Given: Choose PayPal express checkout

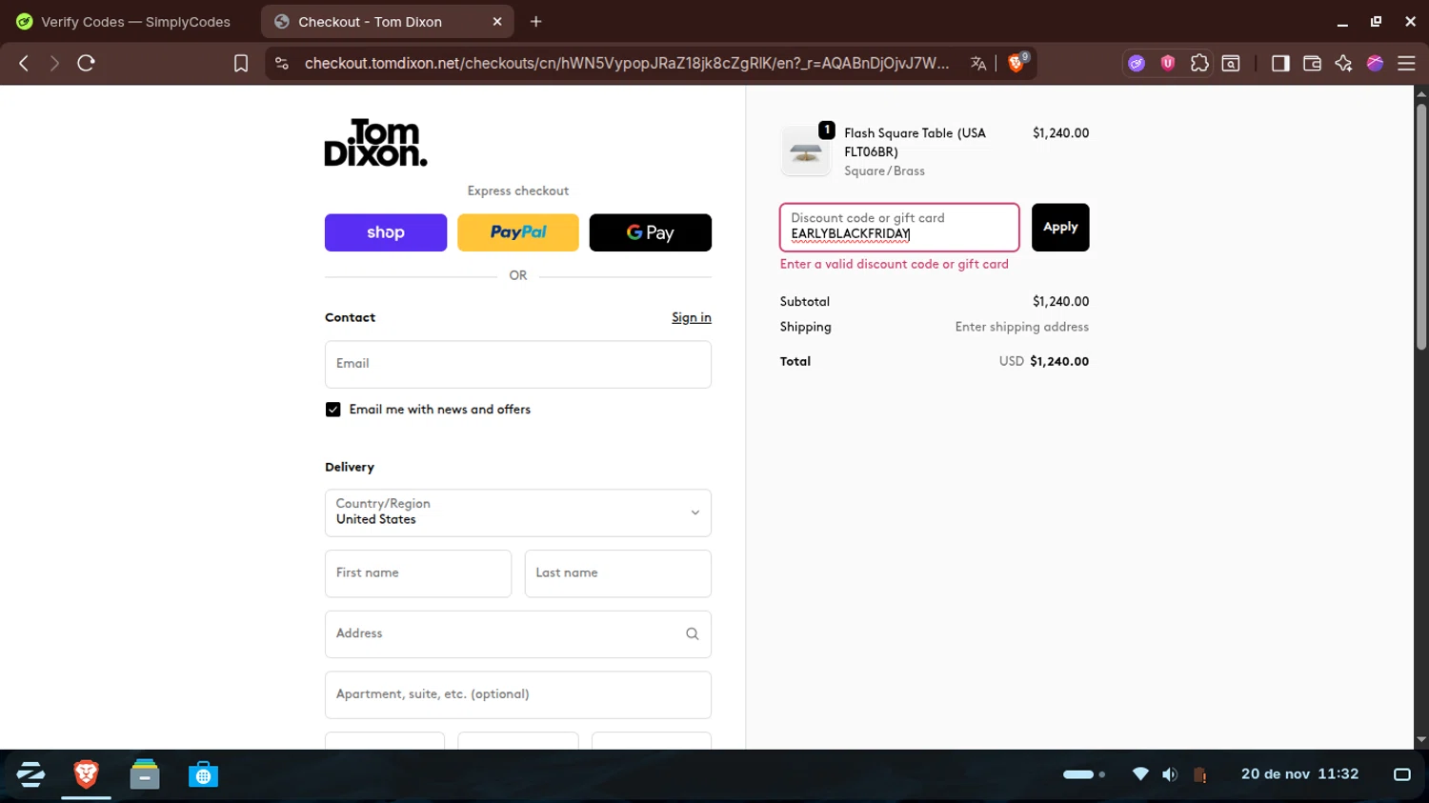Looking at the screenshot, I should pos(518,232).
